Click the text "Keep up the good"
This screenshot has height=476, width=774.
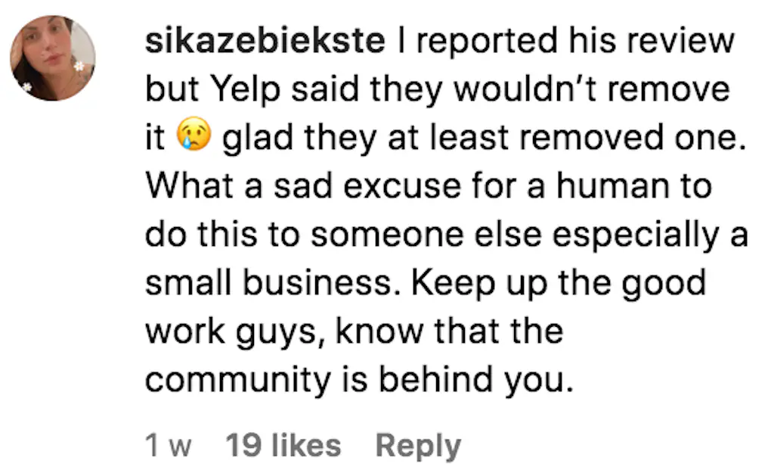click(x=559, y=283)
